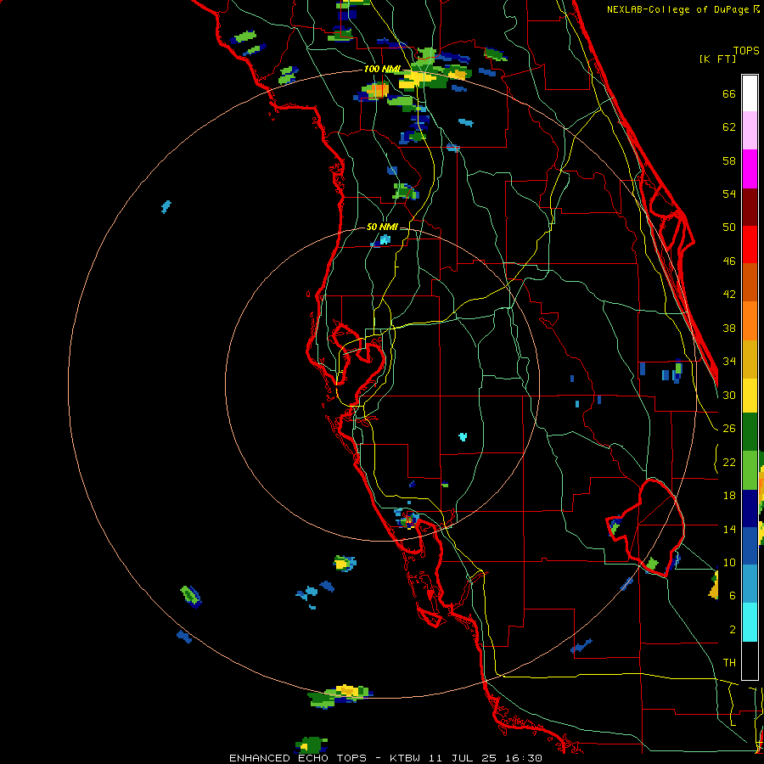Viewport: 764px width, 764px height.
Task: Click the 2 value on the legend
Action: (x=733, y=629)
